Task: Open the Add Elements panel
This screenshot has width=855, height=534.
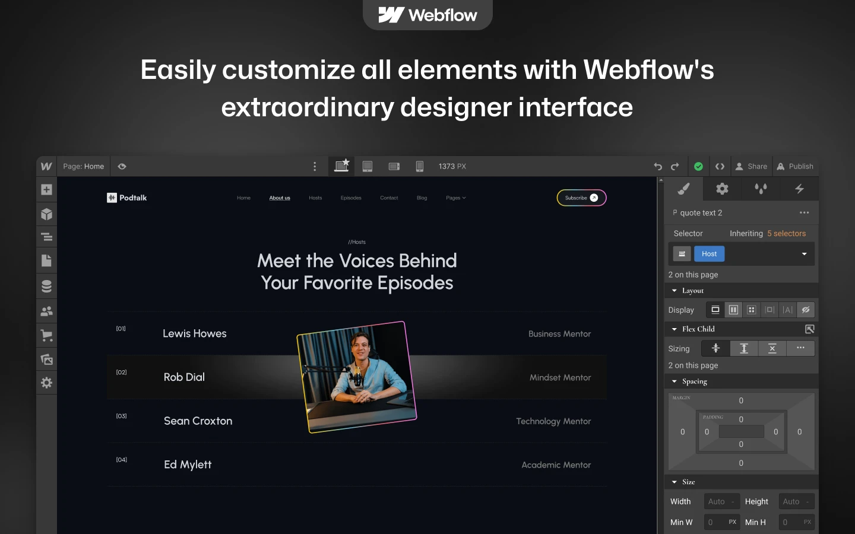Action: (x=46, y=190)
